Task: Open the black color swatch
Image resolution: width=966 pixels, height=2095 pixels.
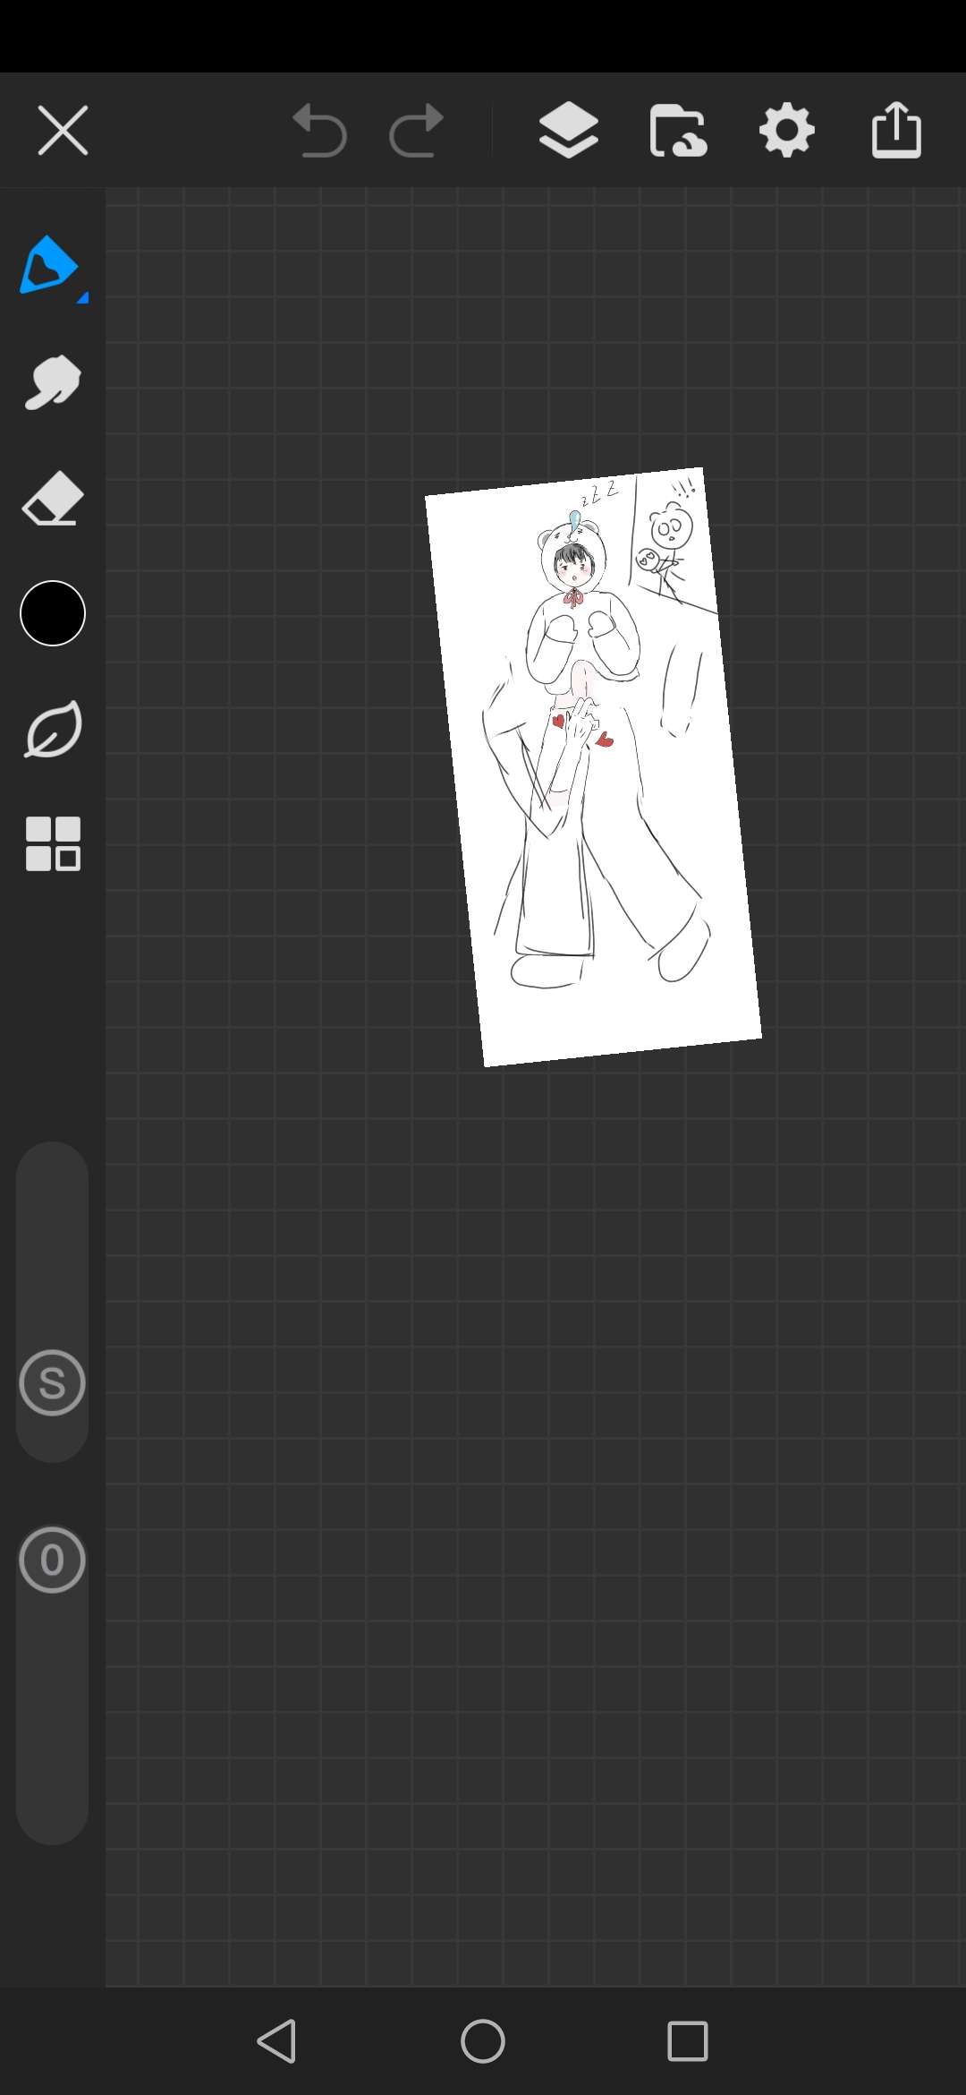Action: tap(53, 613)
